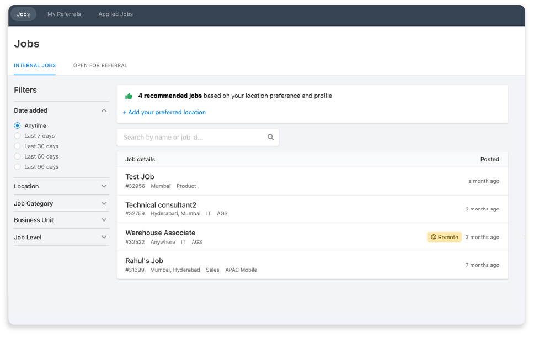The image size is (534, 337).
Task: Open the Rahul's Job listing
Action: [x=144, y=261]
